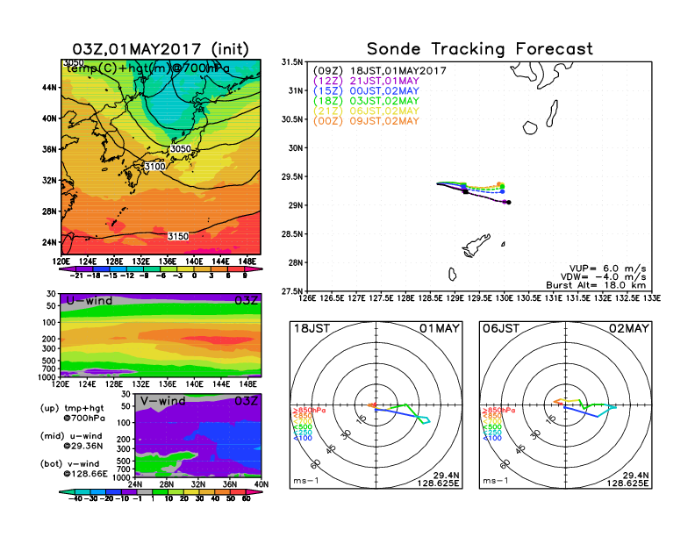Screen dimensions: 695x537
Task: Pick the gray segment of the wind color bar
Action: (145, 492)
